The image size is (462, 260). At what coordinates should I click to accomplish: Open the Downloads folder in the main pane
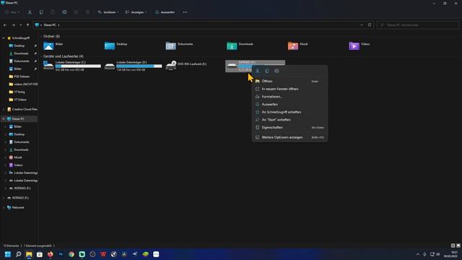pyautogui.click(x=240, y=45)
